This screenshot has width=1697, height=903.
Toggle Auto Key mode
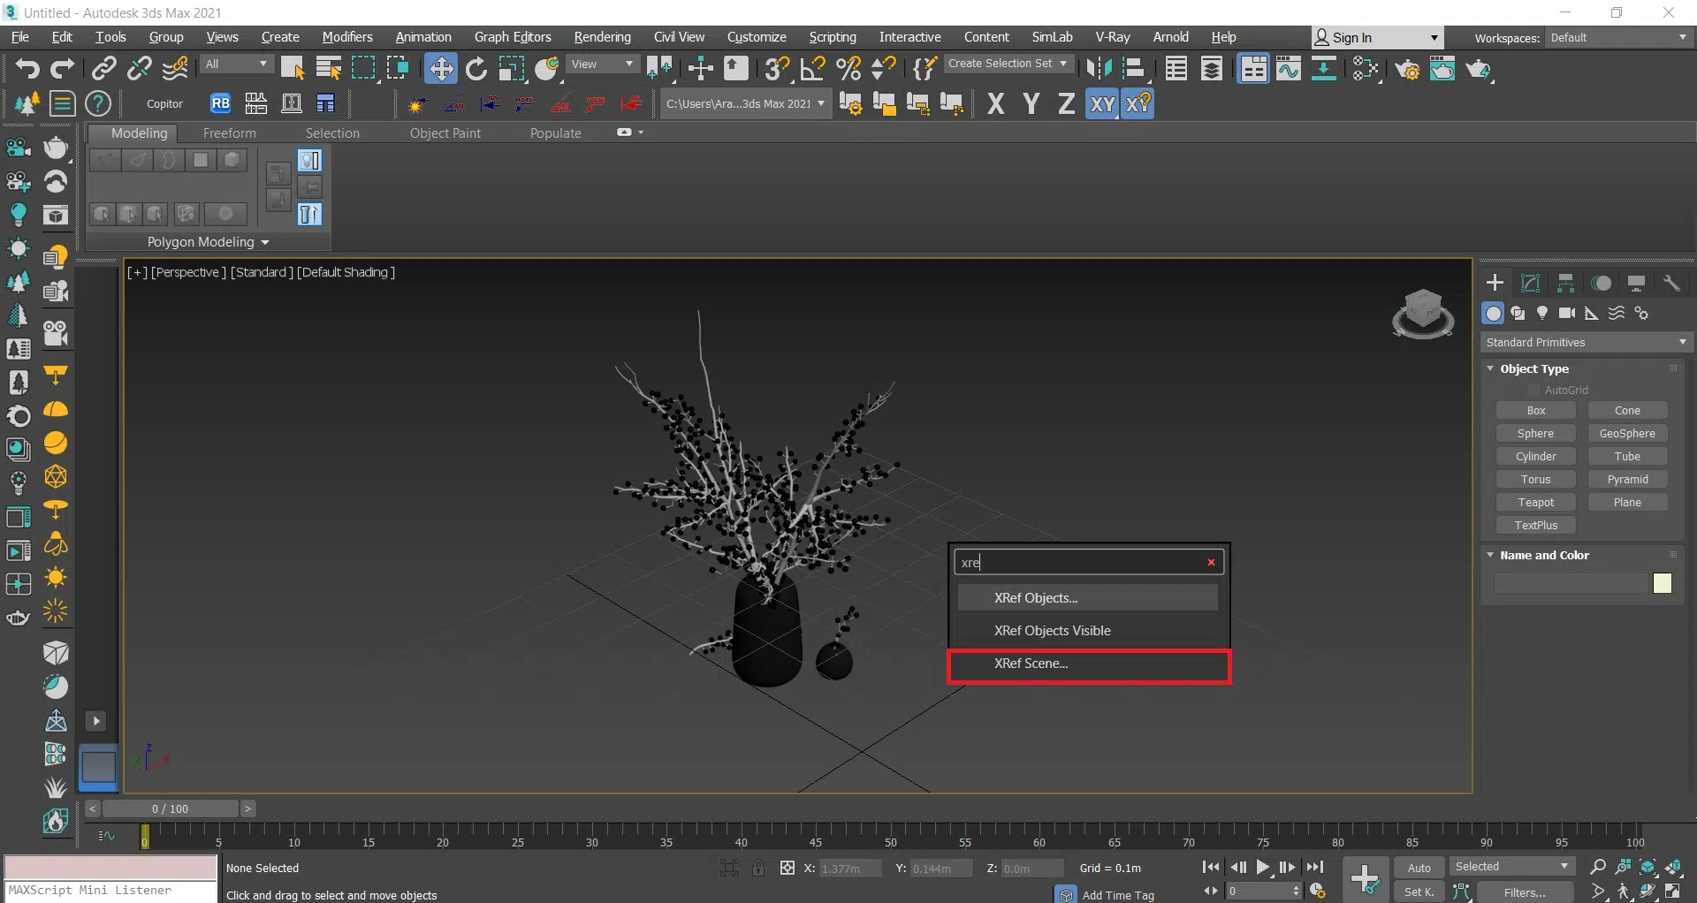[x=1419, y=868]
